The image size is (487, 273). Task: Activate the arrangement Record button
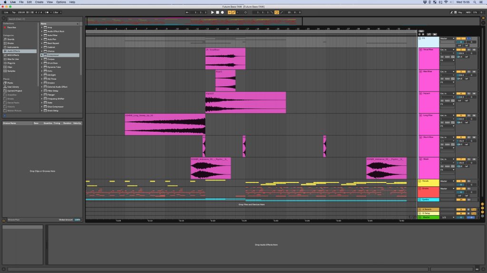[x=223, y=12]
